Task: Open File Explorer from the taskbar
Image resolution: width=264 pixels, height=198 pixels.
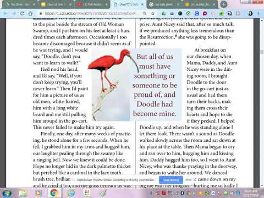Action: 23,193
